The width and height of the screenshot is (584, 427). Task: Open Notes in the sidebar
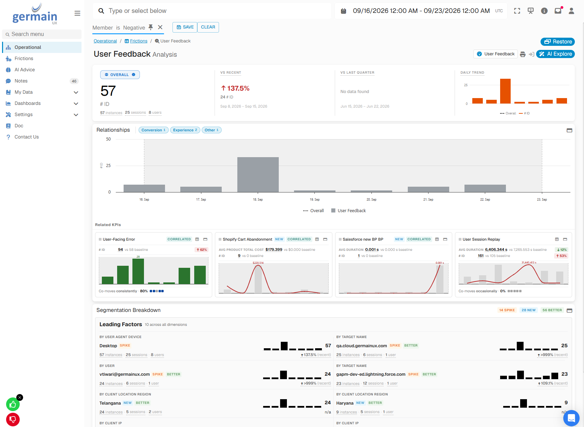pos(42,81)
